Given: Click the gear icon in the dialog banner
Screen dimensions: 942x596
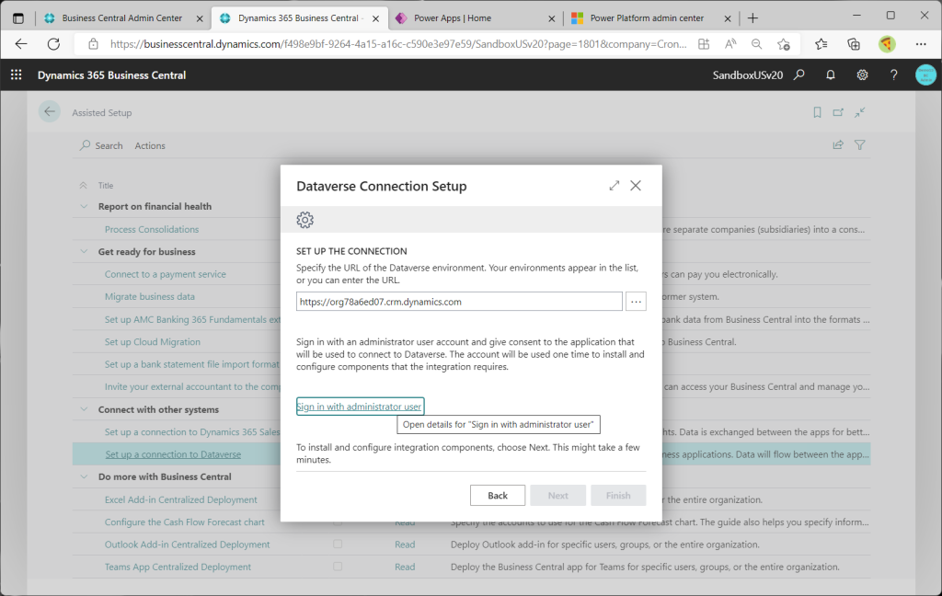Looking at the screenshot, I should click(305, 220).
